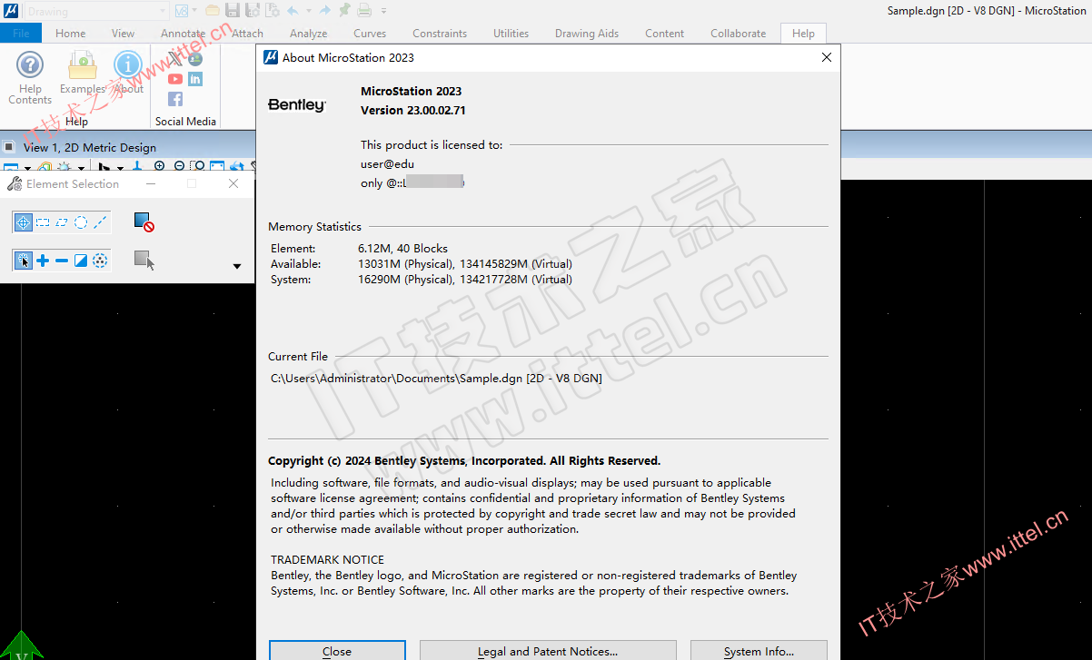This screenshot has width=1092, height=660.
Task: Click the Open file folder icon in quick access
Action: click(212, 11)
